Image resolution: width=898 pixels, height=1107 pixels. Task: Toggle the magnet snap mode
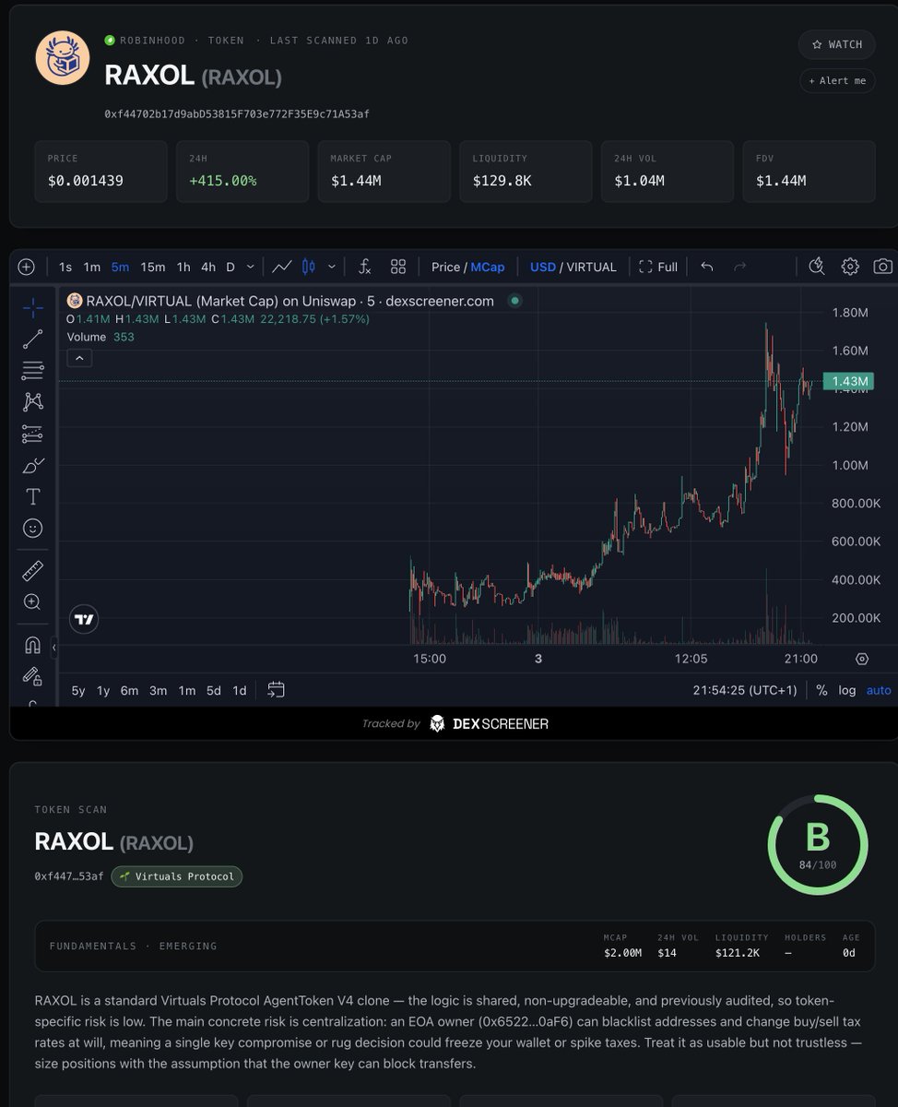point(32,645)
